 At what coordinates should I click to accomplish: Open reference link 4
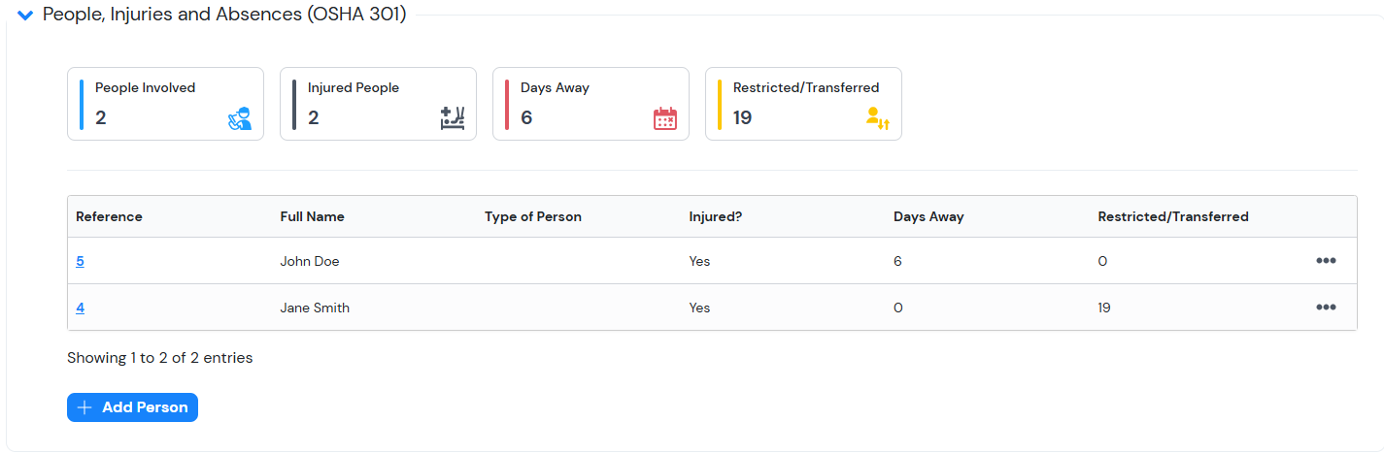coord(80,308)
